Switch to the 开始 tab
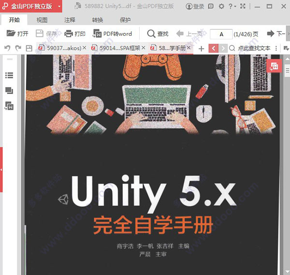Viewport: 290px width, 275px height. coord(14,20)
